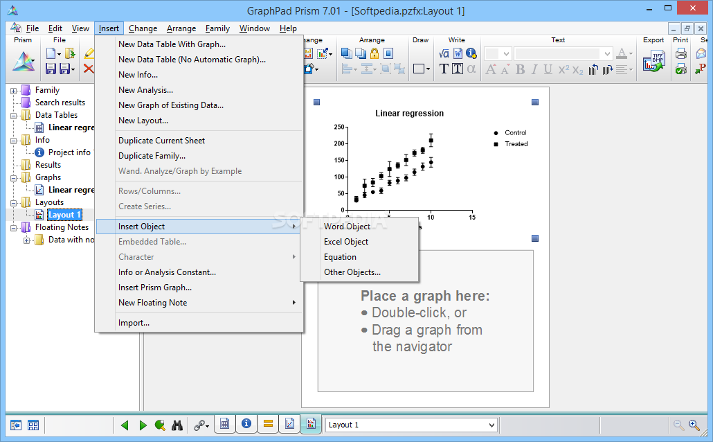Collapse the Graphs folder
713x442 pixels.
click(x=14, y=178)
